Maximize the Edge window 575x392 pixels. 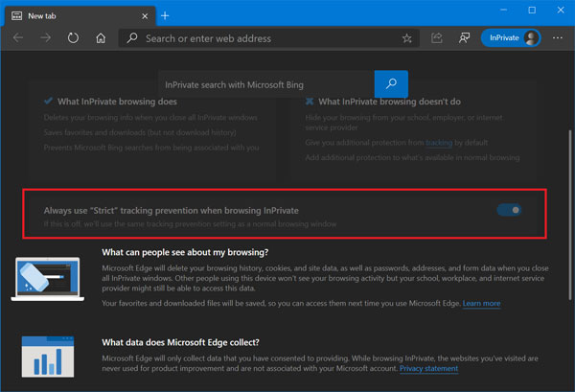click(x=532, y=10)
